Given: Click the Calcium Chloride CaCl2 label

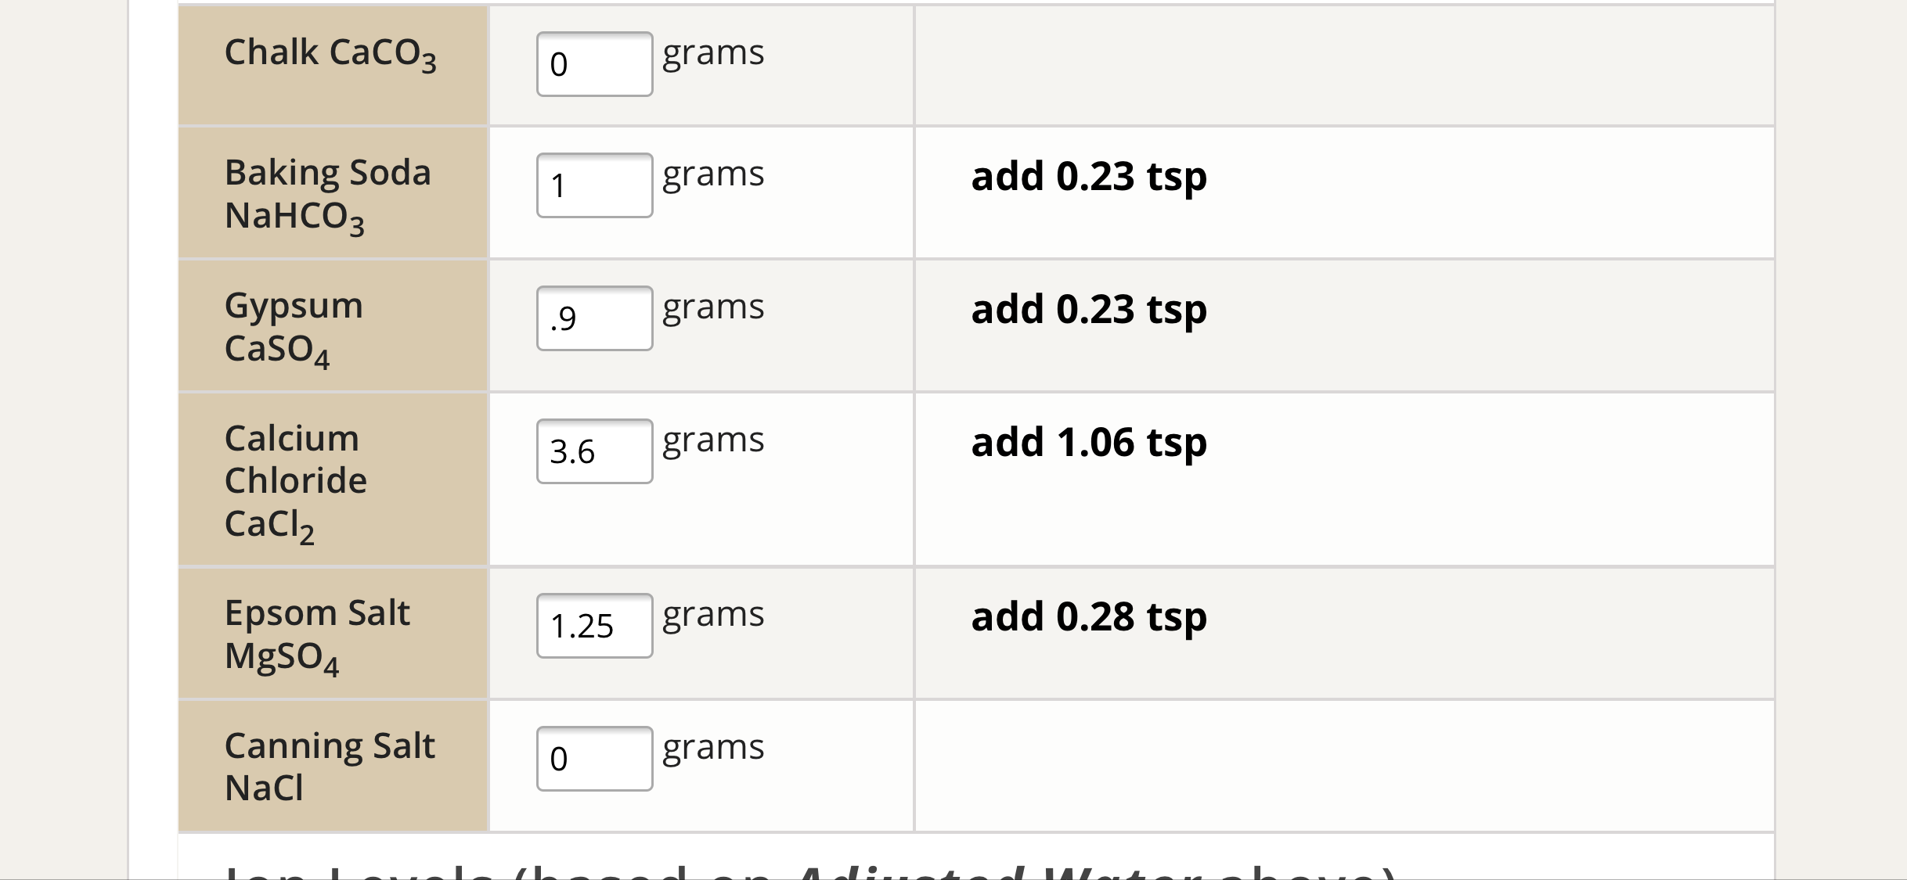Looking at the screenshot, I should point(295,482).
